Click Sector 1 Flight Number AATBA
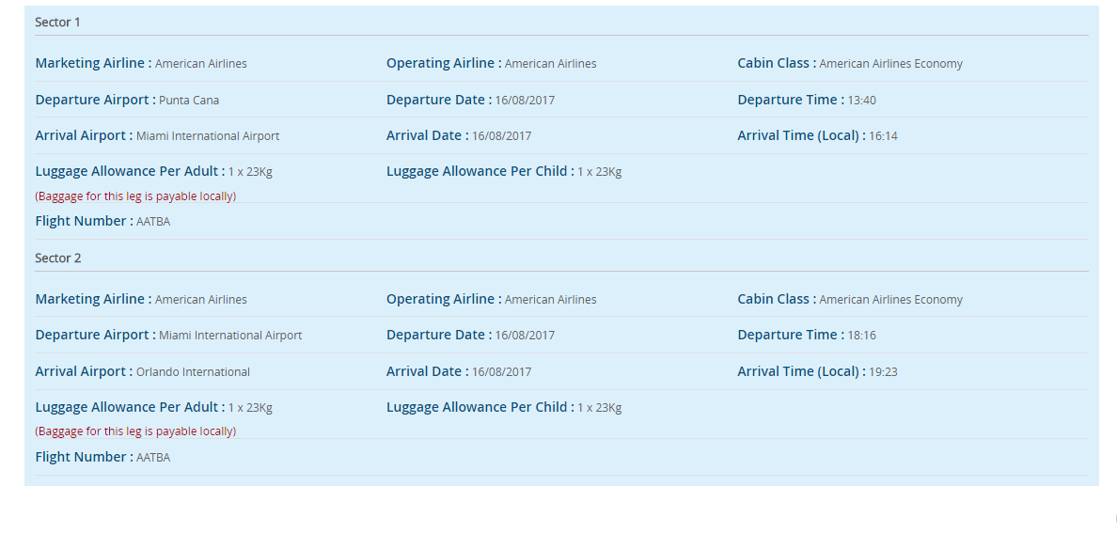Screen dimensions: 1117x533 point(153,222)
